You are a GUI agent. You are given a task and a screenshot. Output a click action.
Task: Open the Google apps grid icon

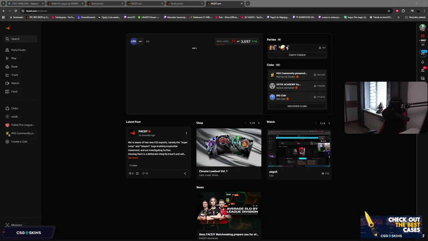tap(3, 17)
